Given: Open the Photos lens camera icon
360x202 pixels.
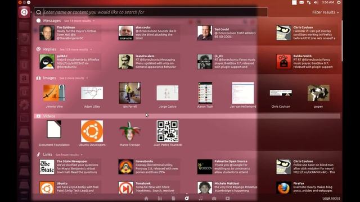Looking at the screenshot, I should (214, 198).
